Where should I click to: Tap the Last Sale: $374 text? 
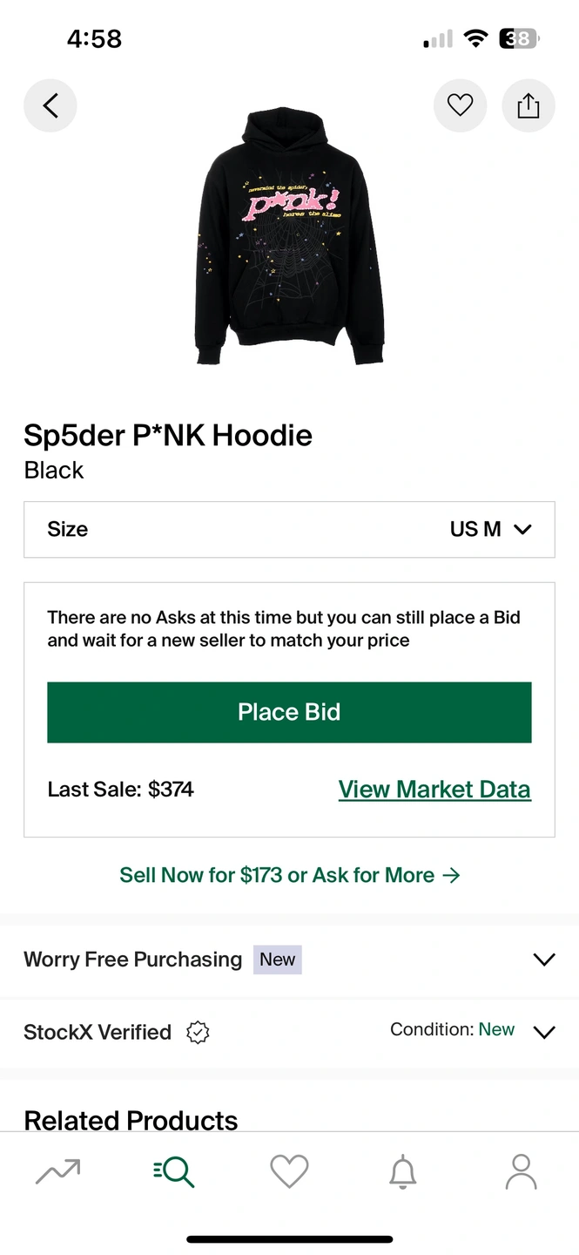(x=120, y=790)
